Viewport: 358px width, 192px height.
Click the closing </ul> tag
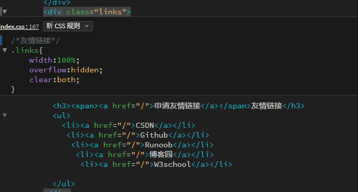tap(64, 184)
